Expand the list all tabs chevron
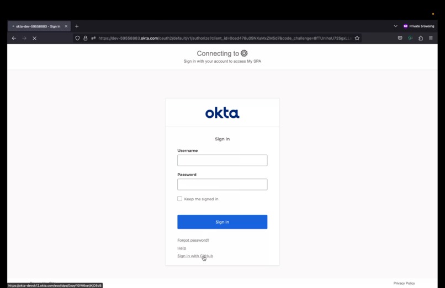Screen dimensions: 445x288 tap(395, 26)
